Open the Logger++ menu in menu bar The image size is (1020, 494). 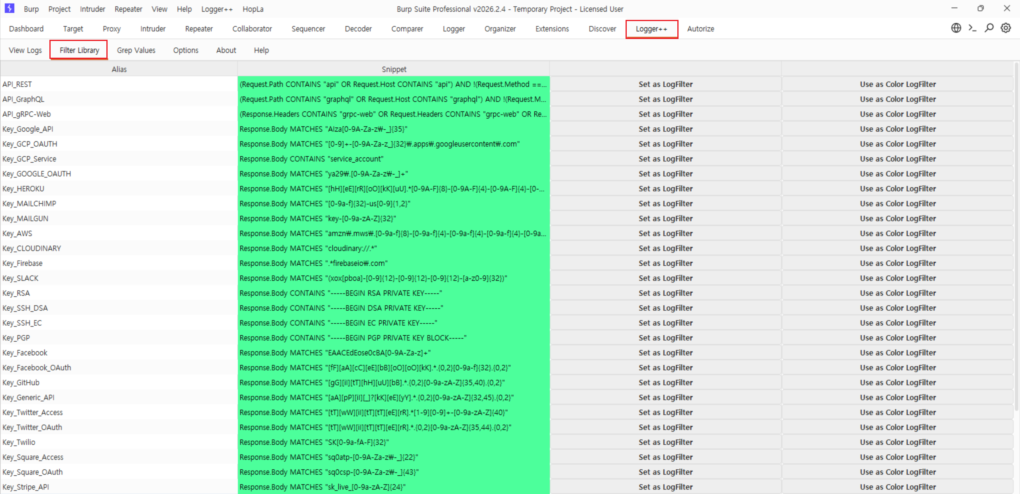(x=217, y=9)
